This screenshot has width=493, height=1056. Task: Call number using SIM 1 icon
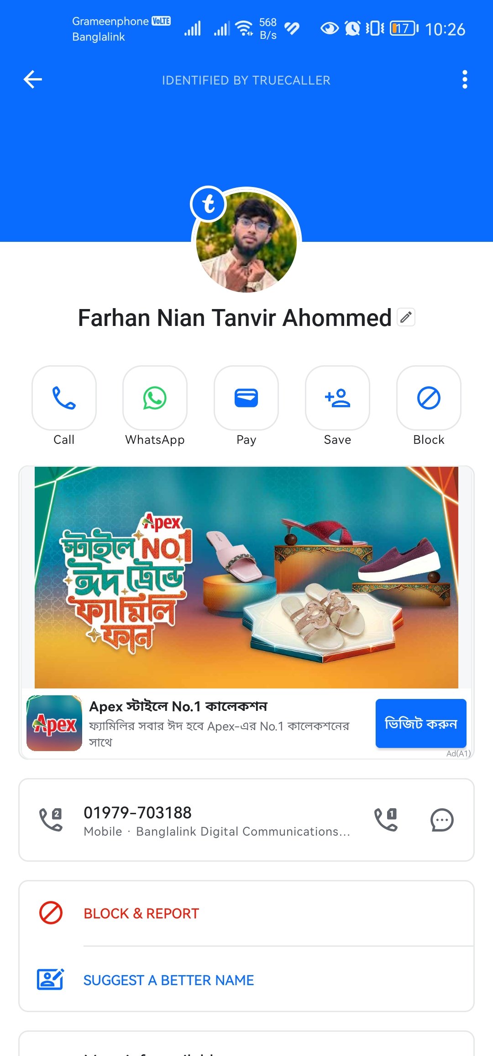click(386, 820)
